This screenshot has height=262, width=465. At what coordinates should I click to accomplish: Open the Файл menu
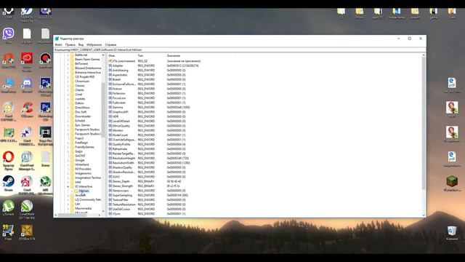click(58, 44)
